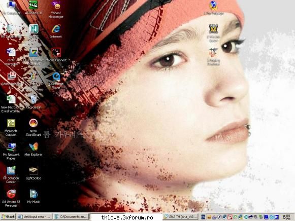Select the globe icon on the headscarf
The width and height of the screenshot is (295, 221).
tap(213, 6)
